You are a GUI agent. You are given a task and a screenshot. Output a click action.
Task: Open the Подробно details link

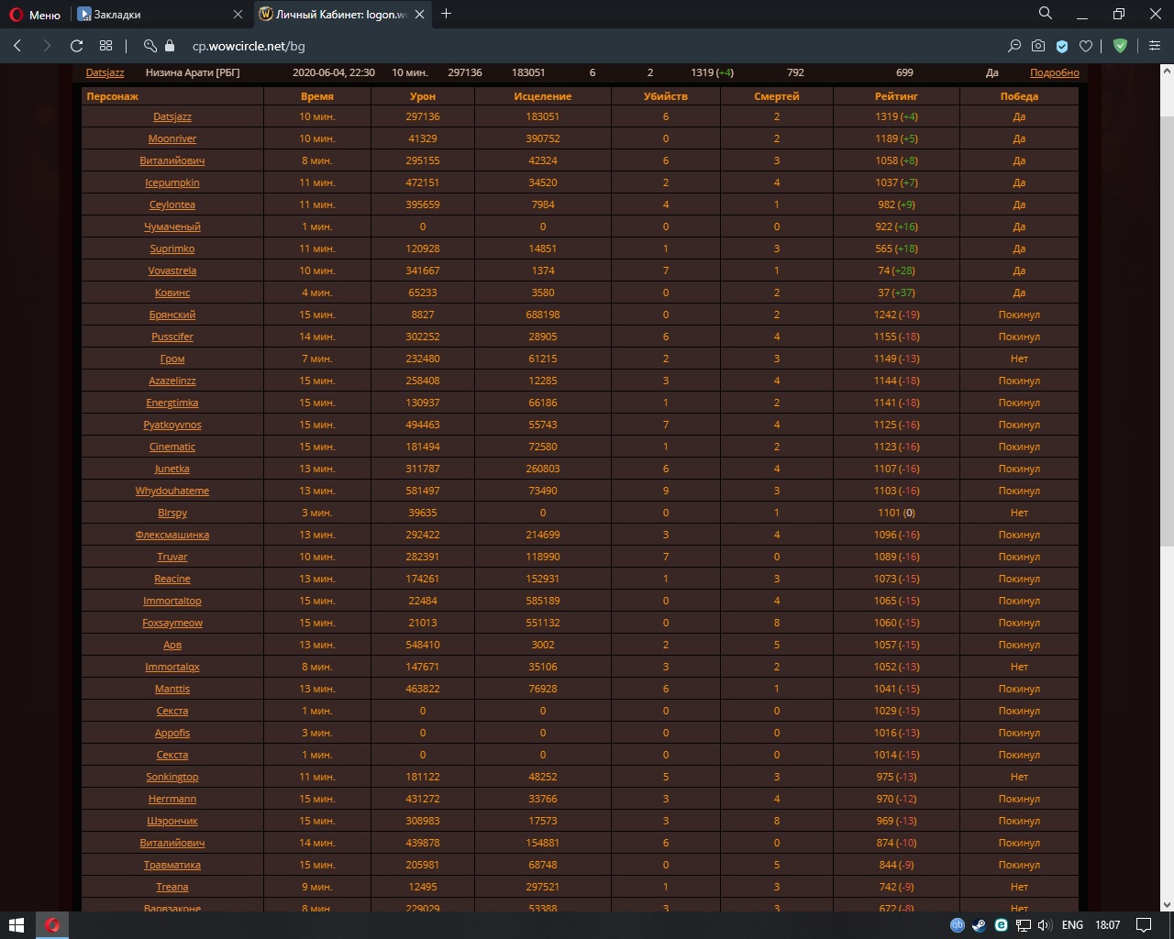[x=1054, y=72]
